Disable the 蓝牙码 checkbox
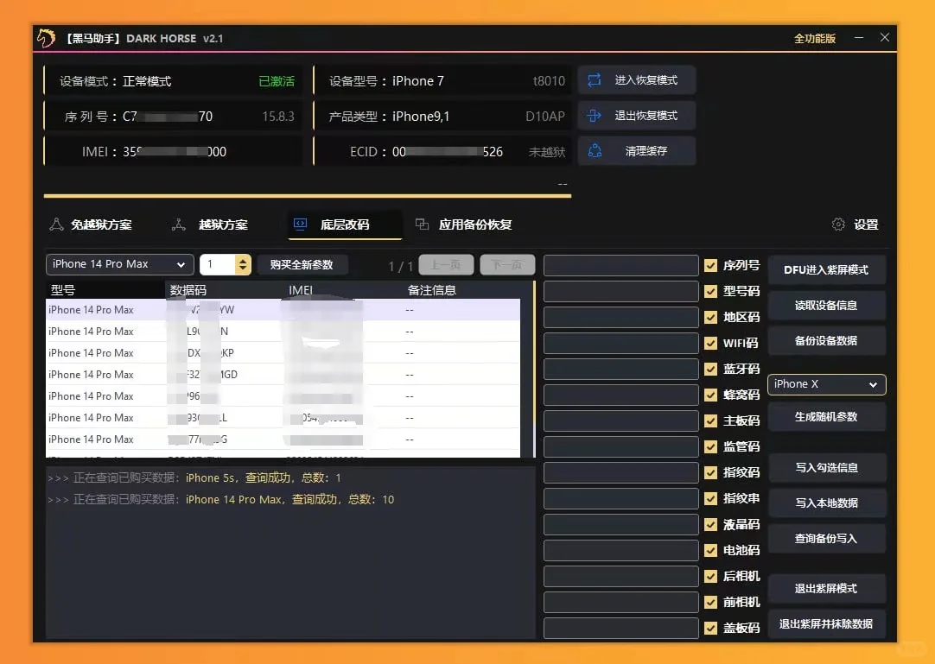 pyautogui.click(x=711, y=369)
